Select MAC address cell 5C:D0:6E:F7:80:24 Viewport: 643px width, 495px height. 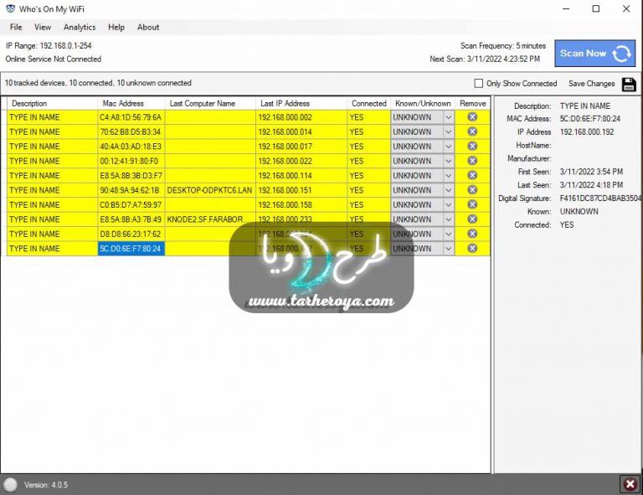click(x=131, y=249)
